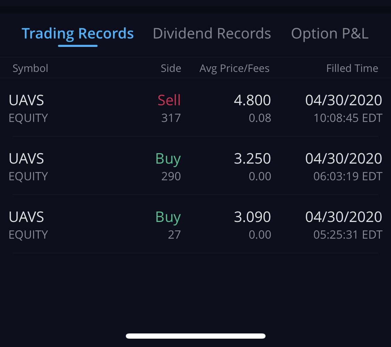Tap the Filled Time column header
Screen dimensions: 391x347
click(x=352, y=68)
